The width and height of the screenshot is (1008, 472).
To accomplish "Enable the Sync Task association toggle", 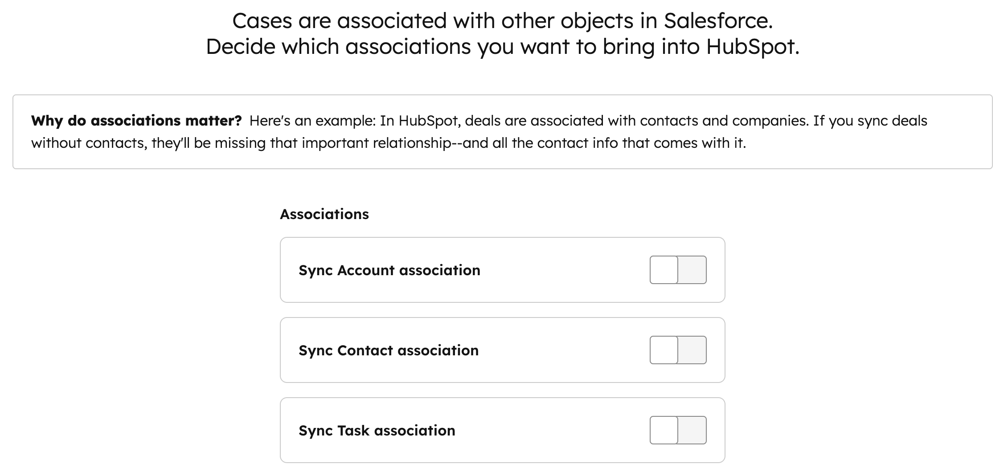I will pyautogui.click(x=678, y=430).
